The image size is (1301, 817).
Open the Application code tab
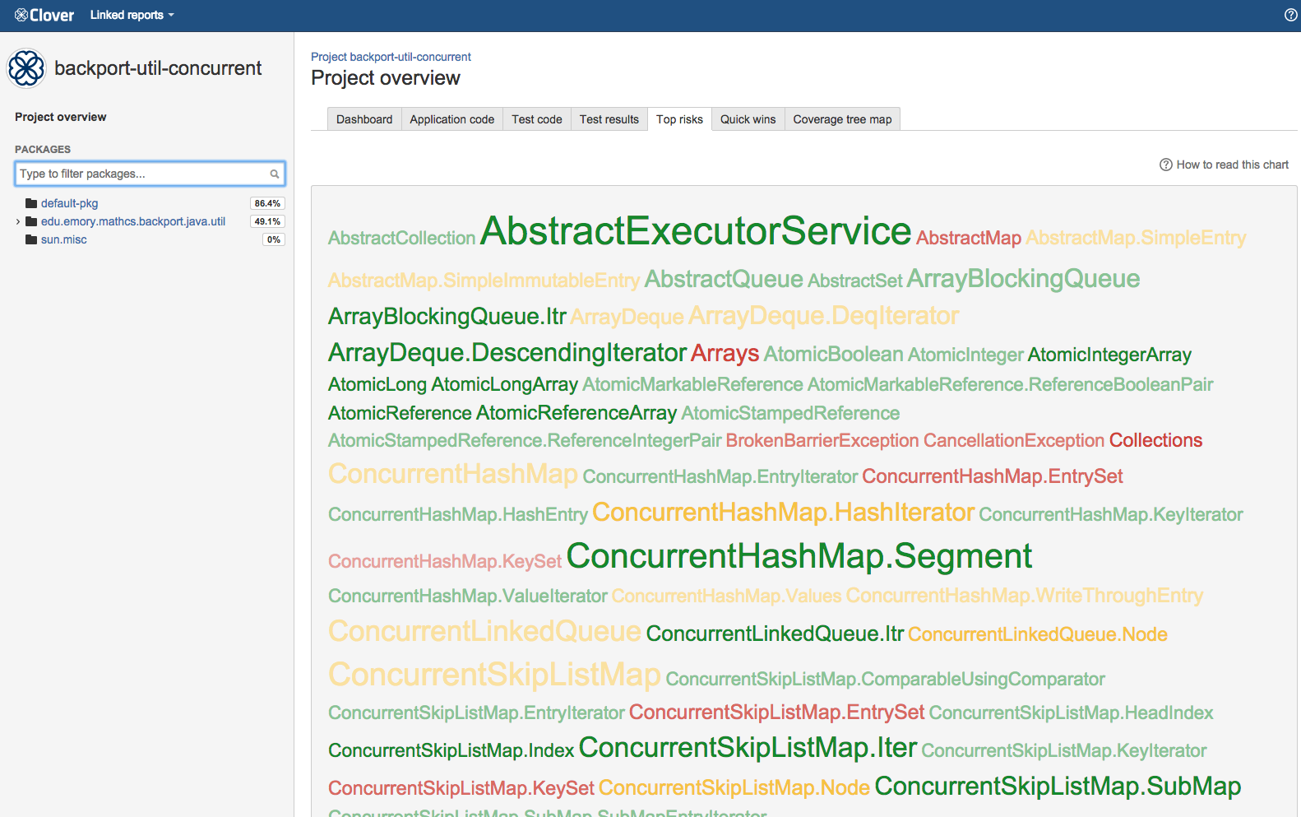451,119
